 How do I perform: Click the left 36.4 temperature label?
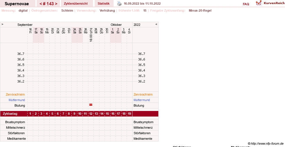21,70
